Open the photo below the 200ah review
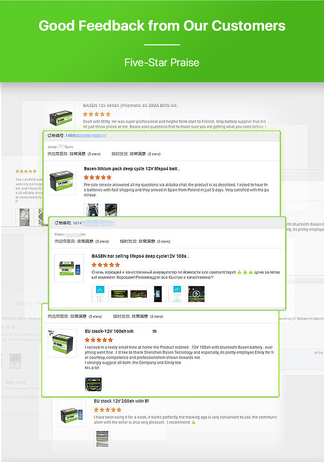 pyautogui.click(x=102, y=439)
